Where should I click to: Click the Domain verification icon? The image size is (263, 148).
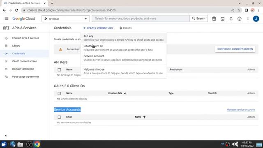6,69
